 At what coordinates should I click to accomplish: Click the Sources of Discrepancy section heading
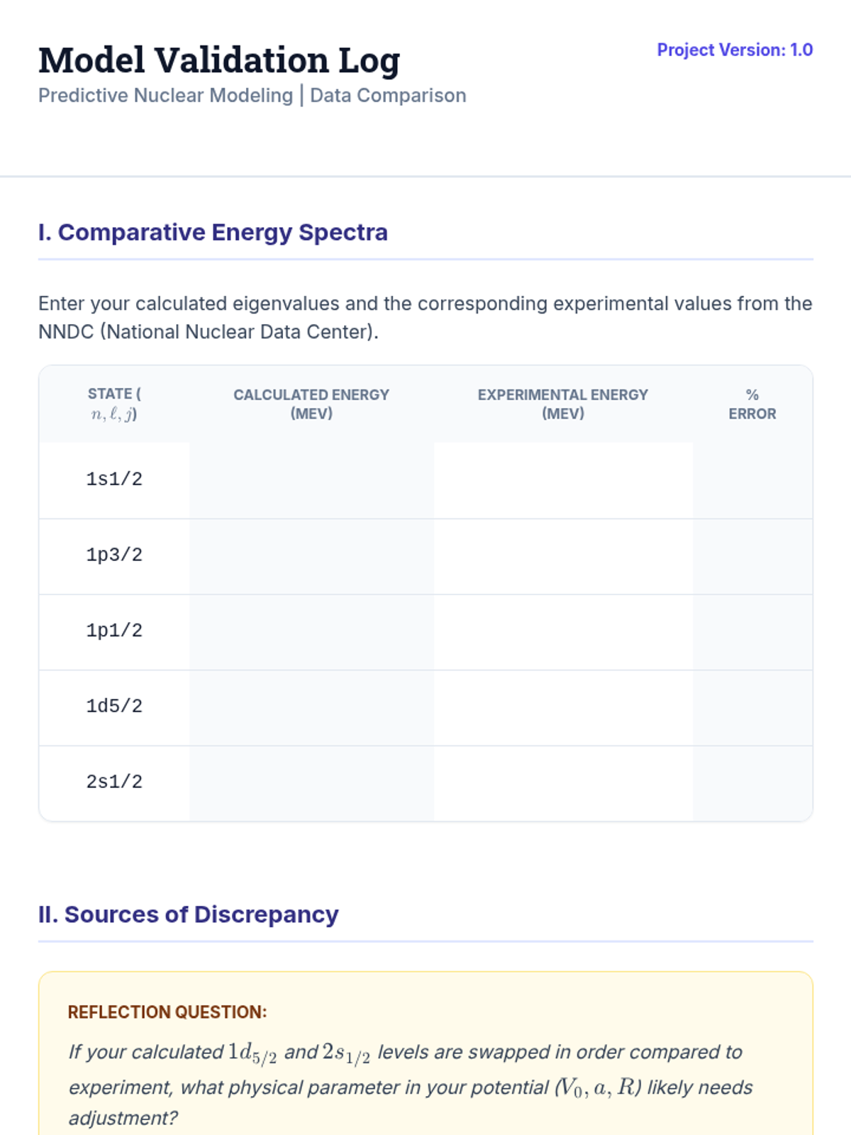[188, 914]
